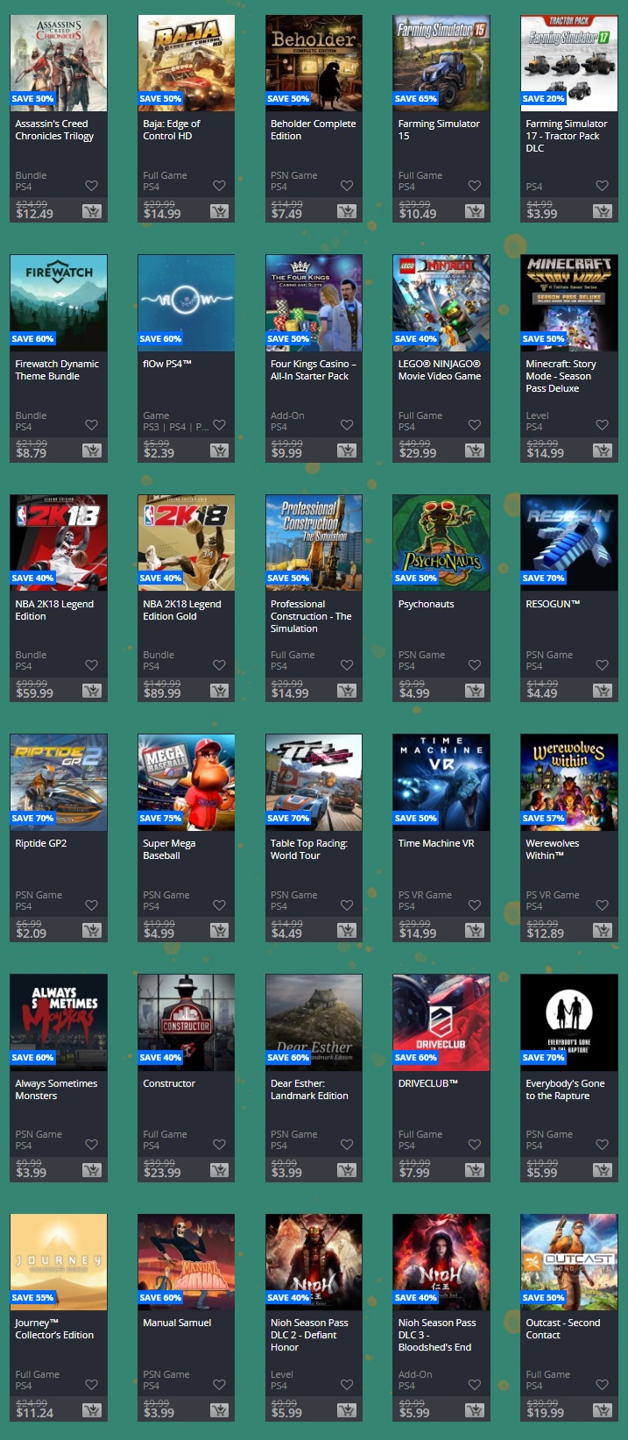Open DRIVECLUB cover art thumbnail
This screenshot has width=628, height=1440.
441,1022
